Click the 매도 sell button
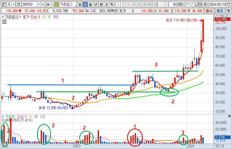 tap(220, 11)
